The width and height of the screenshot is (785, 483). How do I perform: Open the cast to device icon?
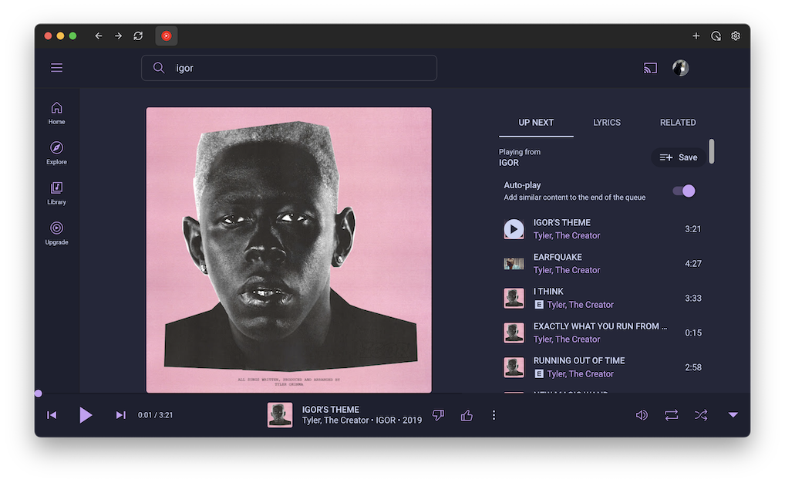point(650,68)
